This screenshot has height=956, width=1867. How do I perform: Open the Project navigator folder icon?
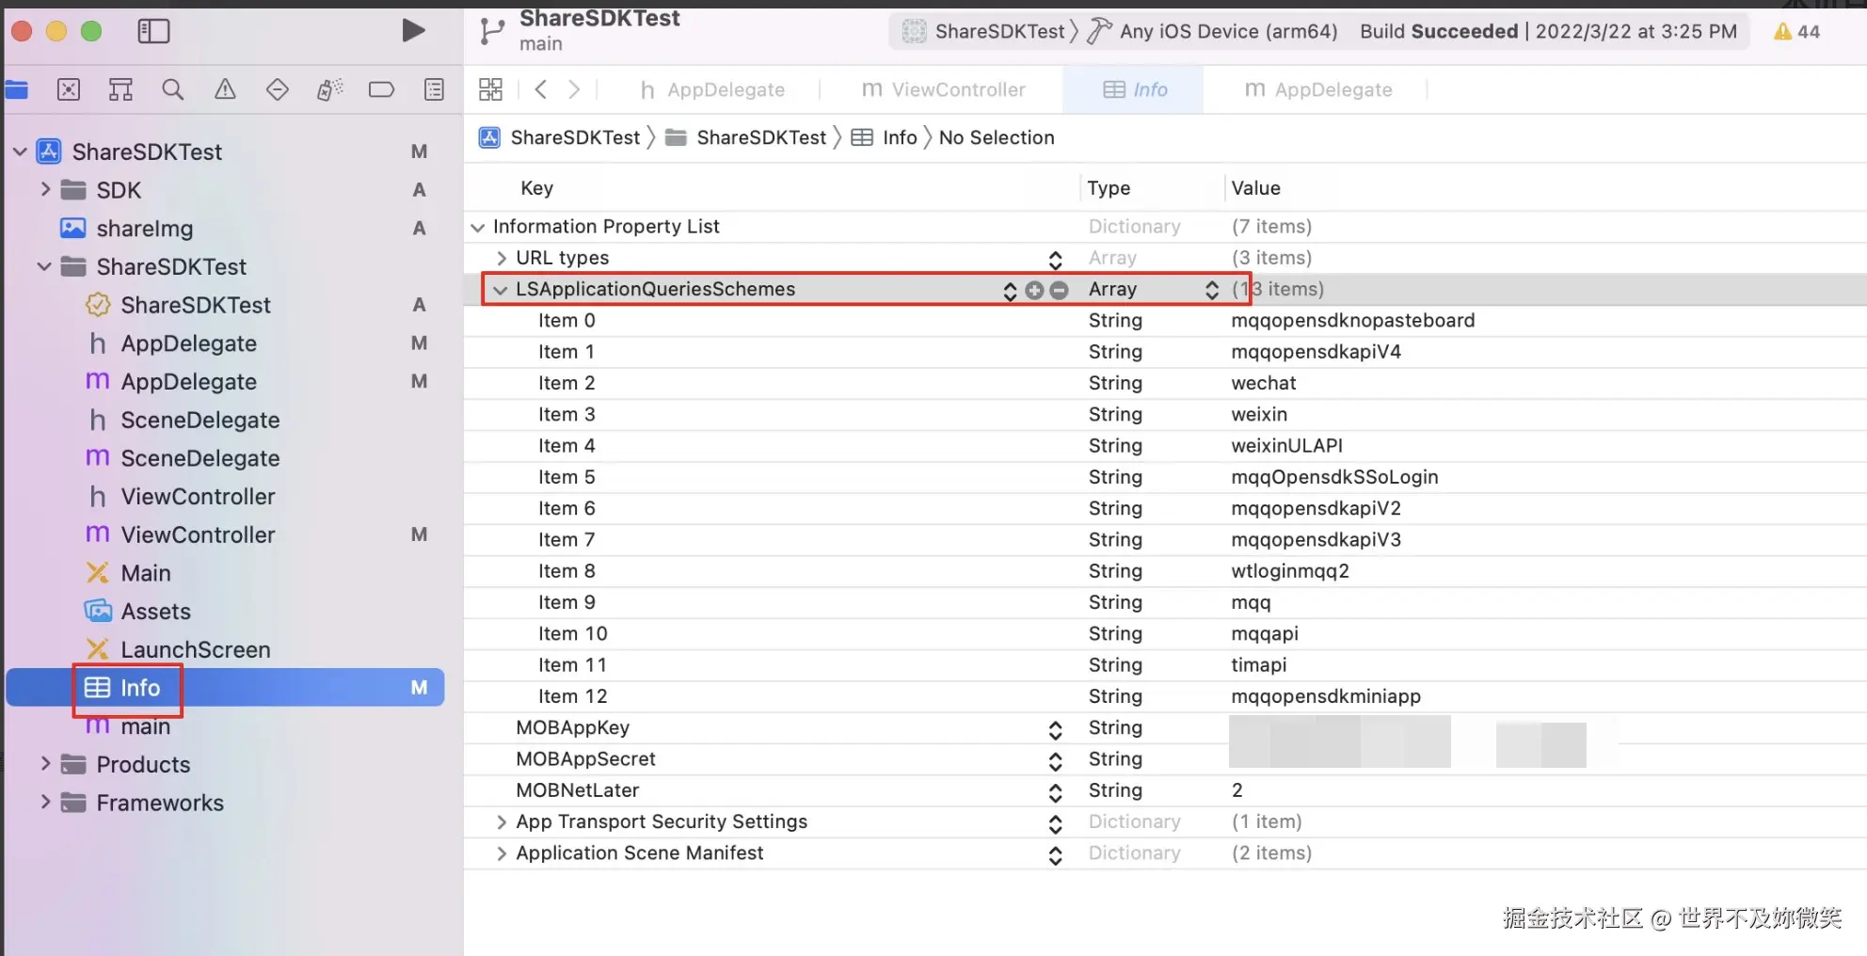16,89
